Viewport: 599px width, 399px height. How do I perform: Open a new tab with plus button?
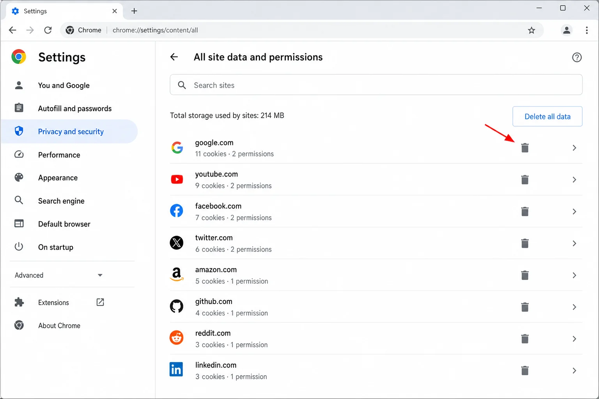[x=134, y=11]
